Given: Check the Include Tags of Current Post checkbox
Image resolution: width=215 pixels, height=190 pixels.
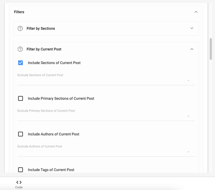Looking at the screenshot, I should coord(21,169).
